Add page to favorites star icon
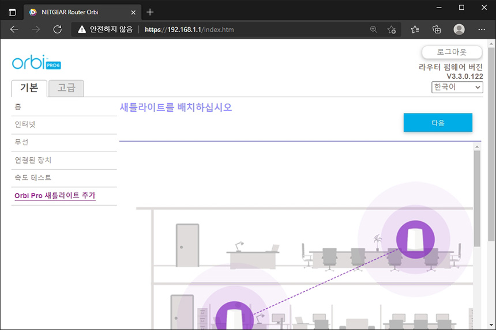This screenshot has height=330, width=496. pyautogui.click(x=392, y=29)
